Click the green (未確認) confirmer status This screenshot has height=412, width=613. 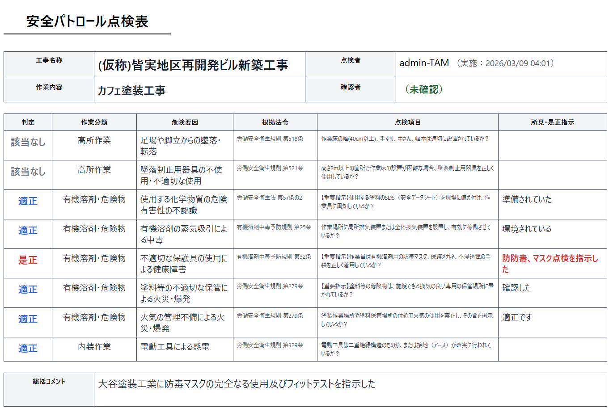[x=423, y=89]
